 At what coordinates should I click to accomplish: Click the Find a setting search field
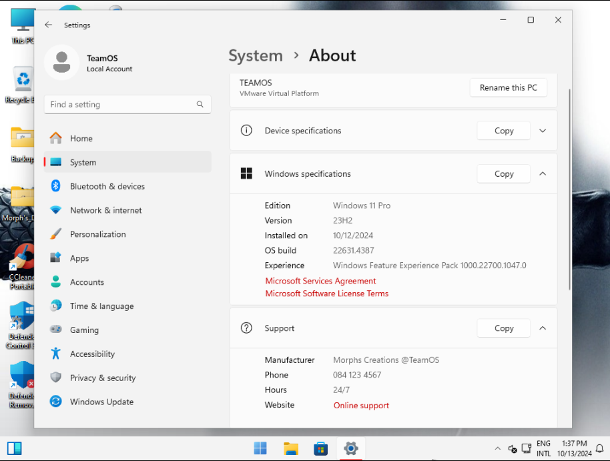point(127,104)
